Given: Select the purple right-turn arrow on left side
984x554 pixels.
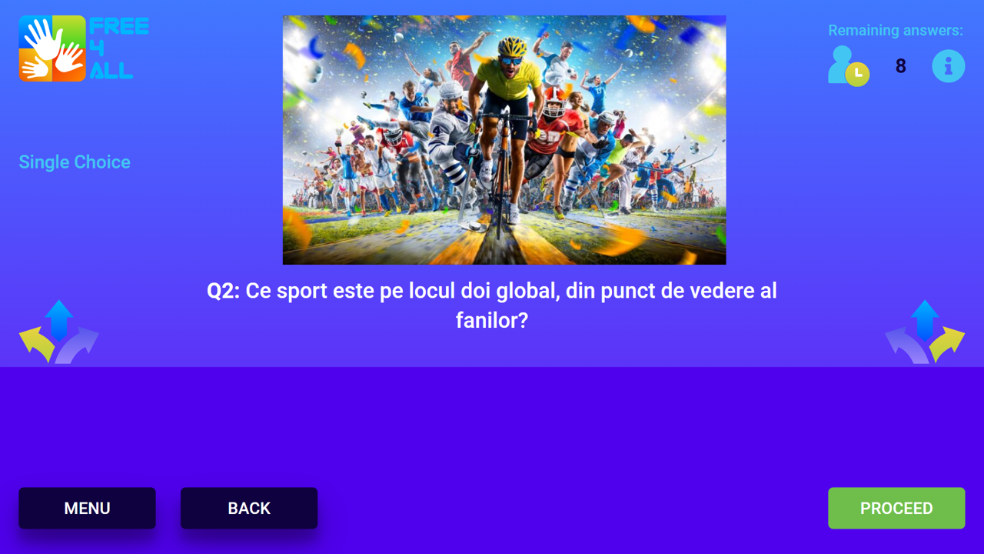Looking at the screenshot, I should 78,345.
